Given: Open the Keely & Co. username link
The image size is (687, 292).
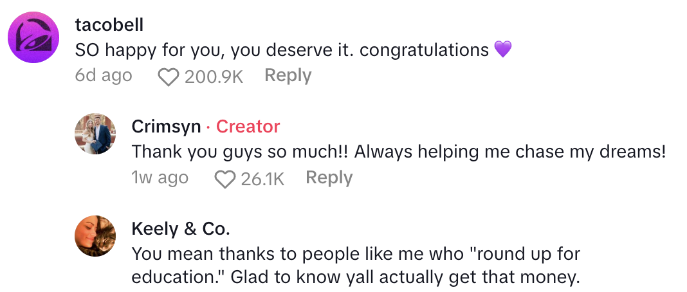Looking at the screenshot, I should pos(180,228).
